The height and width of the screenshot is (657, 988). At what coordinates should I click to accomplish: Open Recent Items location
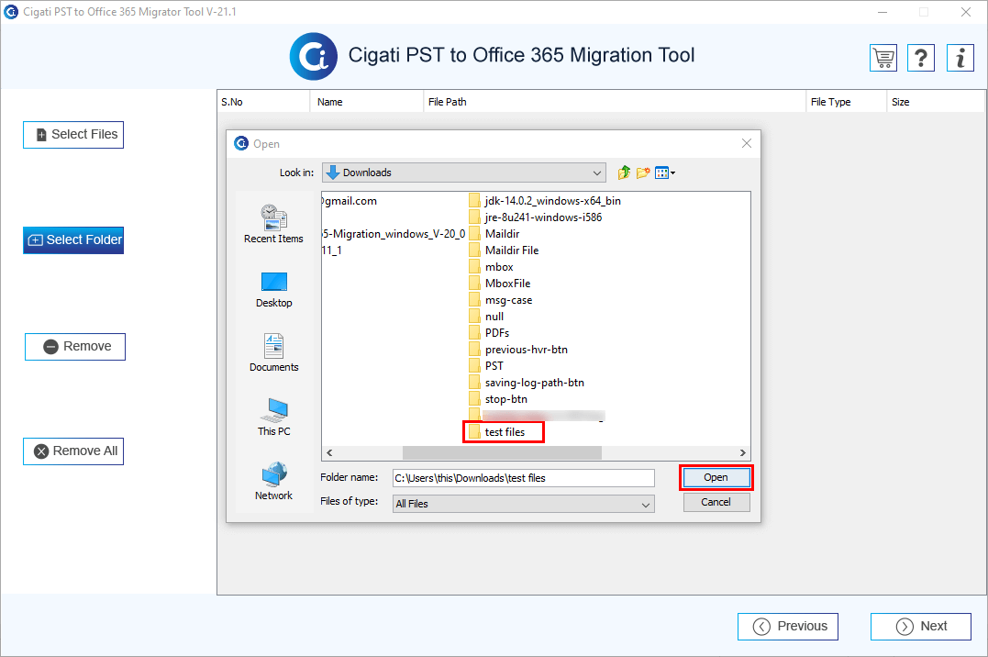pyautogui.click(x=273, y=224)
